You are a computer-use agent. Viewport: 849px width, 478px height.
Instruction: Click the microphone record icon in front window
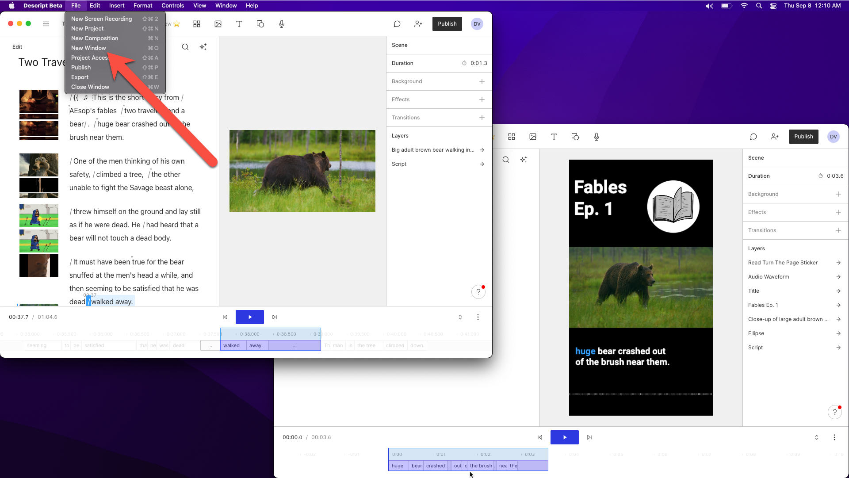click(282, 24)
